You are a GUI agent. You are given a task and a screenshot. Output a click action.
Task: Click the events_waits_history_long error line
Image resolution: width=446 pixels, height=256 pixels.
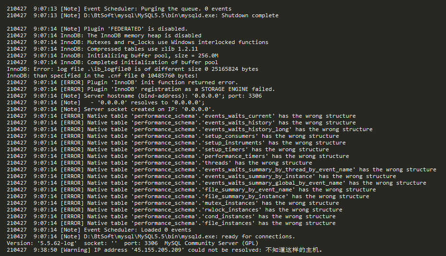(x=190, y=129)
